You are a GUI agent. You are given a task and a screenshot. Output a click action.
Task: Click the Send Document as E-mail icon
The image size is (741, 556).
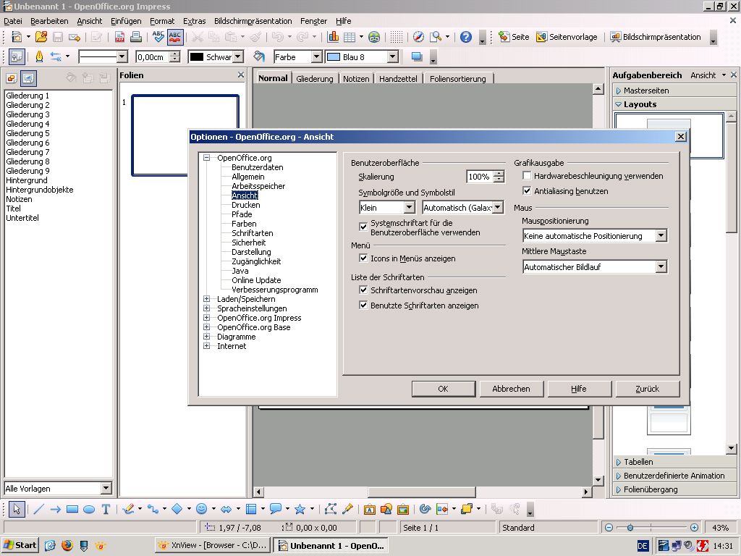click(75, 37)
